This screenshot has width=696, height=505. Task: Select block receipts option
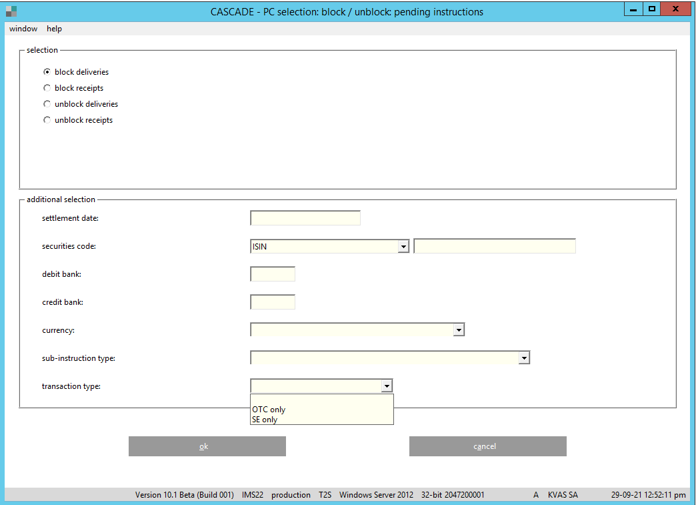pyautogui.click(x=47, y=88)
